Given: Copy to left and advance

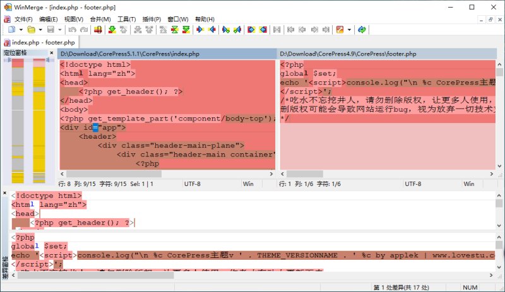Looking at the screenshot, I should pos(237,30).
